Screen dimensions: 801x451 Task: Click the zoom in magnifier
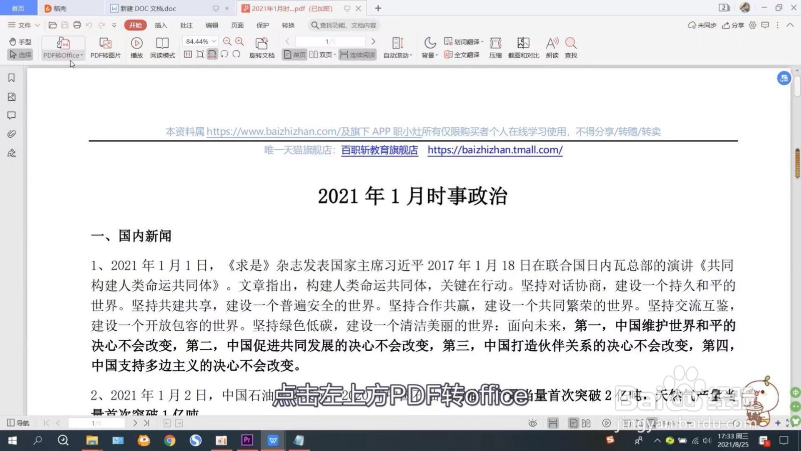(x=240, y=42)
